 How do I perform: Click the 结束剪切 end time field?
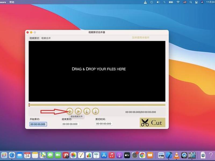(x=70, y=124)
